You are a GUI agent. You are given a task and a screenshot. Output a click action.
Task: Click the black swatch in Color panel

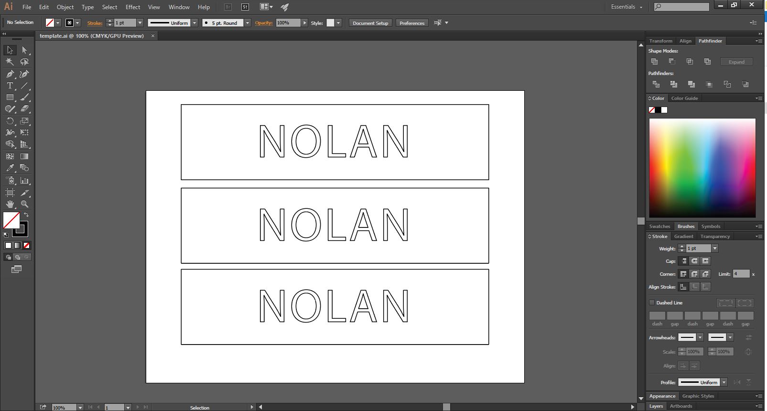click(658, 110)
